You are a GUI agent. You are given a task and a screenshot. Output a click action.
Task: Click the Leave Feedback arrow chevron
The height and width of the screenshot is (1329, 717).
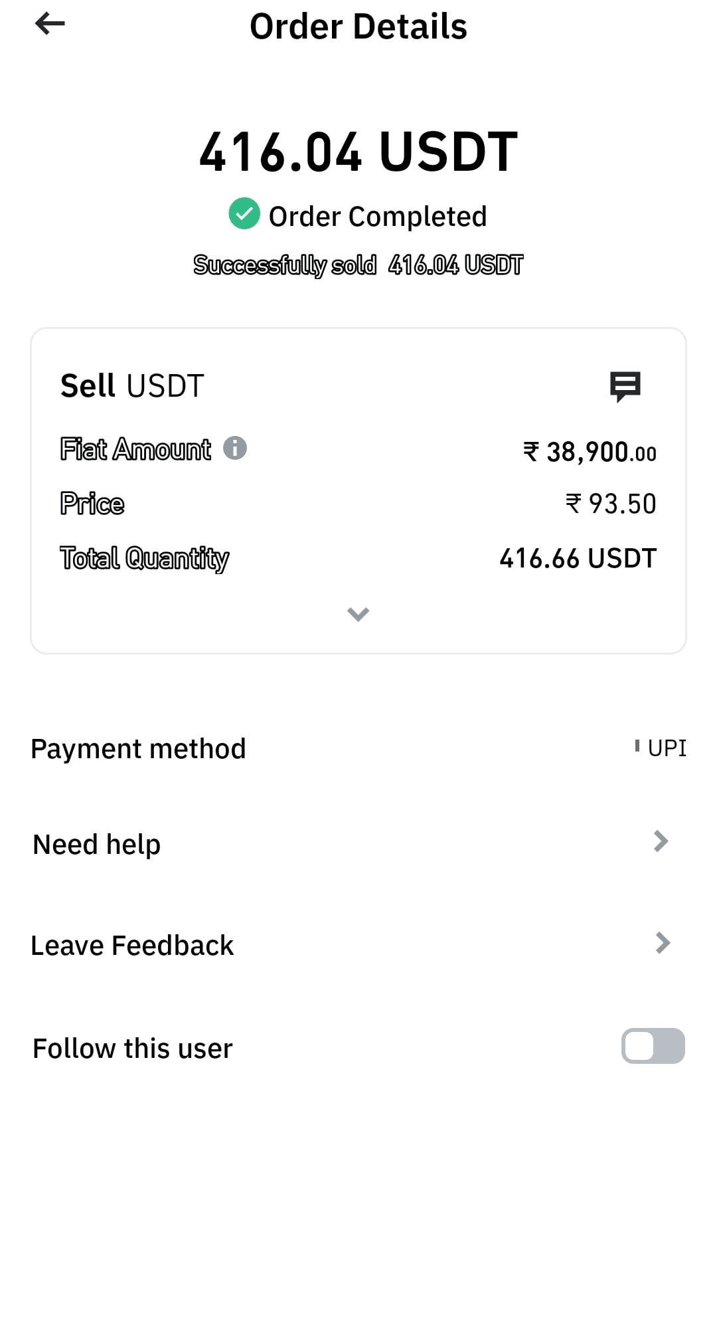point(662,942)
